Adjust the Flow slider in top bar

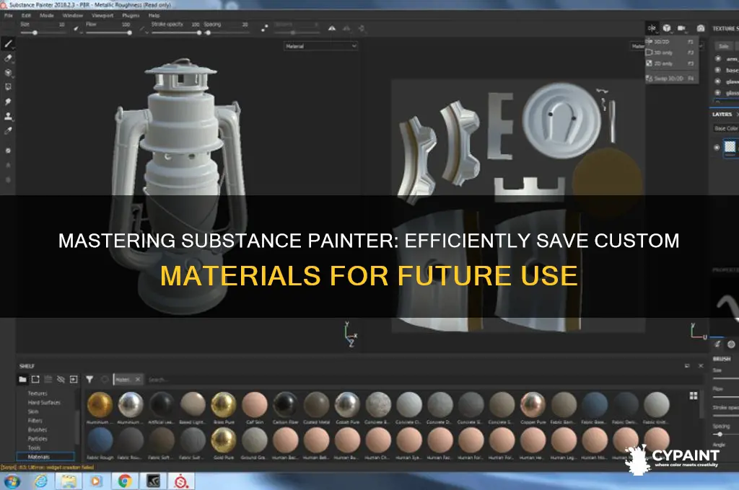point(108,33)
